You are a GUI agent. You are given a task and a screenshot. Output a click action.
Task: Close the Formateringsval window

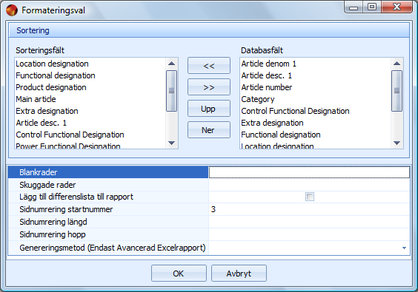pos(397,7)
